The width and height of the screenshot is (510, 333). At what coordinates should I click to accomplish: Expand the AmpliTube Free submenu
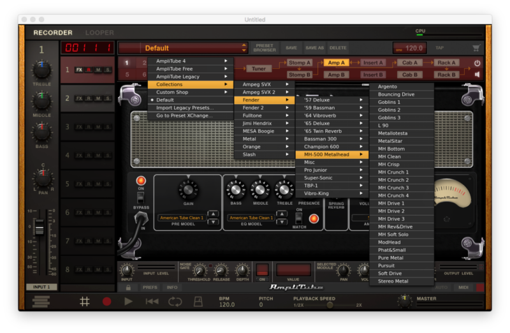191,69
